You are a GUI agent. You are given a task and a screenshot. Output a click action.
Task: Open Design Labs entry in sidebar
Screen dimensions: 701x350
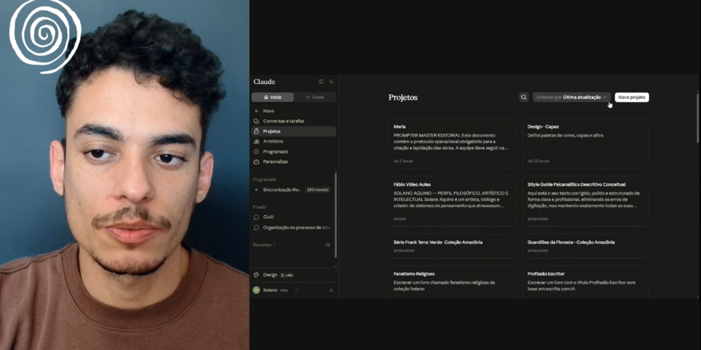click(294, 275)
